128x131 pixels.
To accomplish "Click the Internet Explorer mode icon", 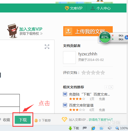I will tap(93, 128).
